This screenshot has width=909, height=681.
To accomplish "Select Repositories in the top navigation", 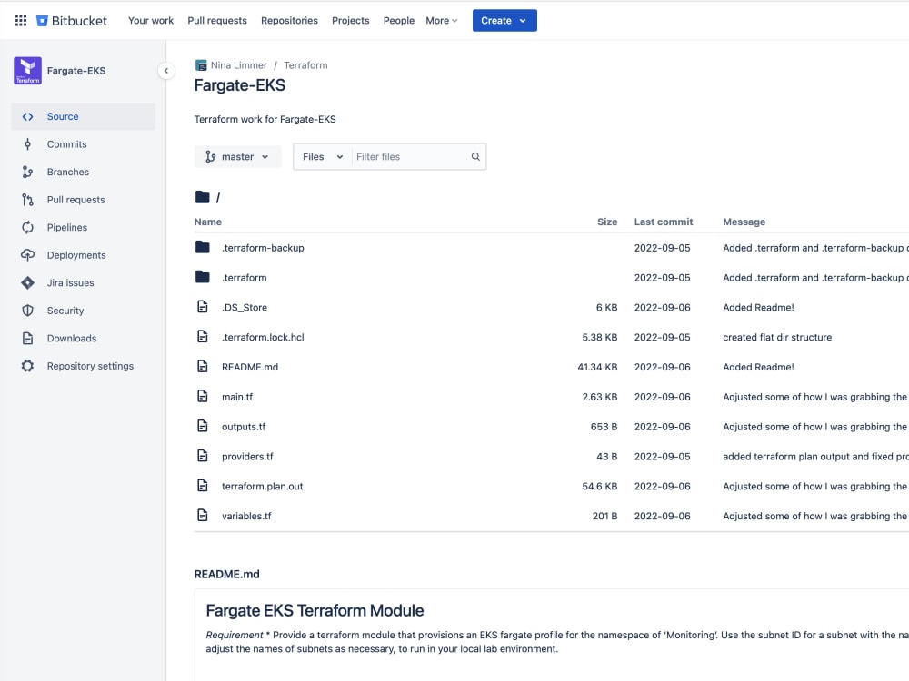I will pyautogui.click(x=289, y=20).
